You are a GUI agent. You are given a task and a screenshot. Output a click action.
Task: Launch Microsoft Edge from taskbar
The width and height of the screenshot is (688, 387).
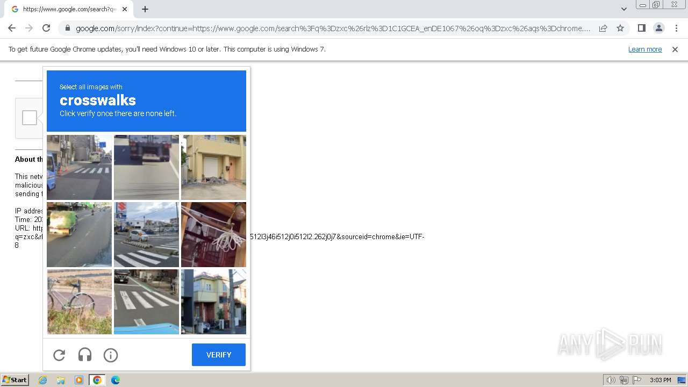tap(116, 380)
